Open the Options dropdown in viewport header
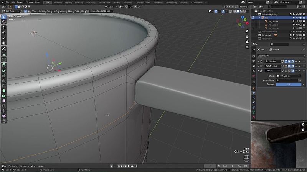Image resolution: width=307 pixels, height=172 pixels. pos(244,7)
